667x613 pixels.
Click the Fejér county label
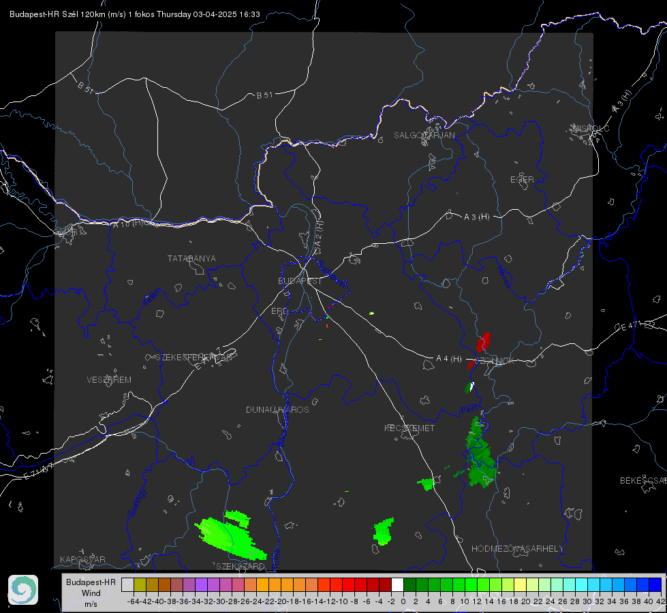coord(153,298)
